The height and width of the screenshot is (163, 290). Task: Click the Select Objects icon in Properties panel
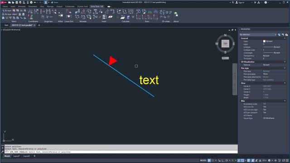[283, 34]
